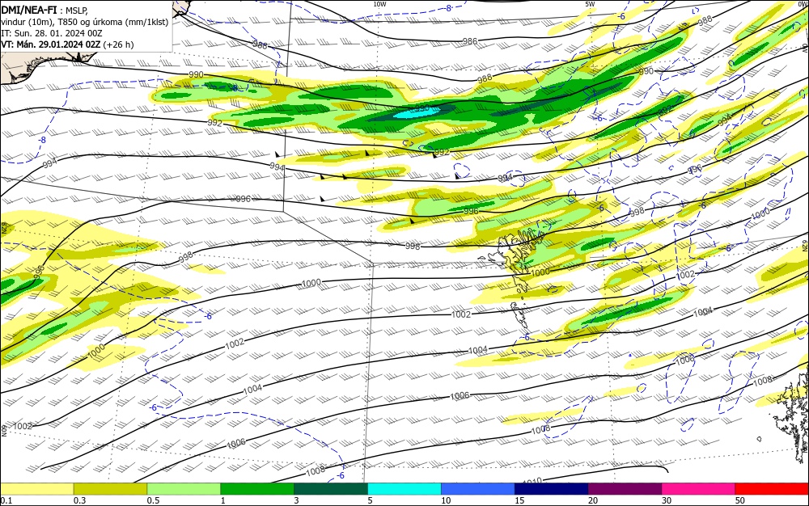Click the legend value 30
The image size is (809, 506).
coord(667,500)
